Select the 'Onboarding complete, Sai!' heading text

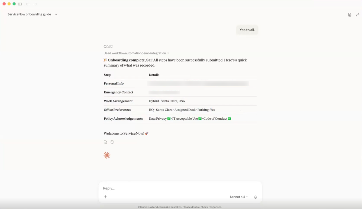[130, 60]
